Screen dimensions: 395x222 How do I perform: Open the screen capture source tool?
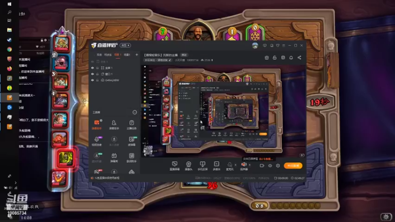174,166
